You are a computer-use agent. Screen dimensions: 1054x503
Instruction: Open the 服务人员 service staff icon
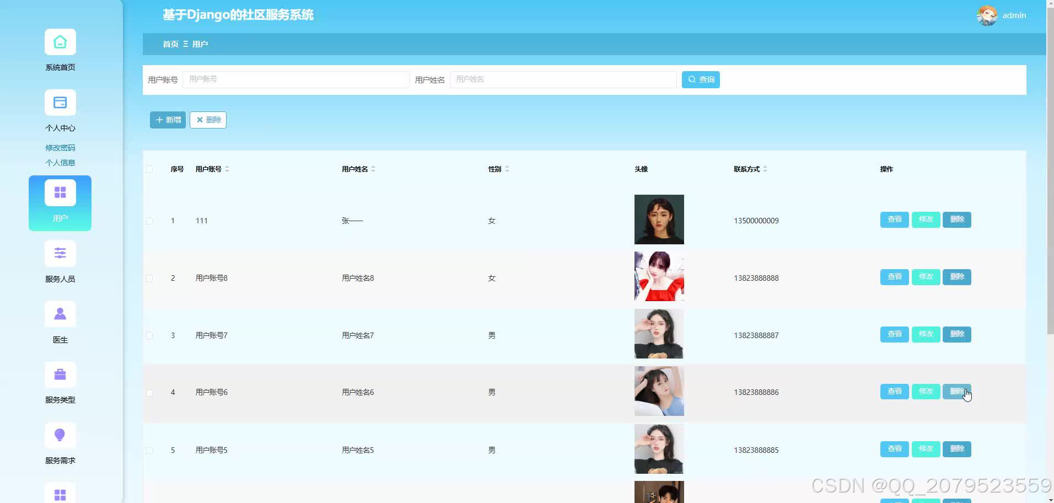60,253
